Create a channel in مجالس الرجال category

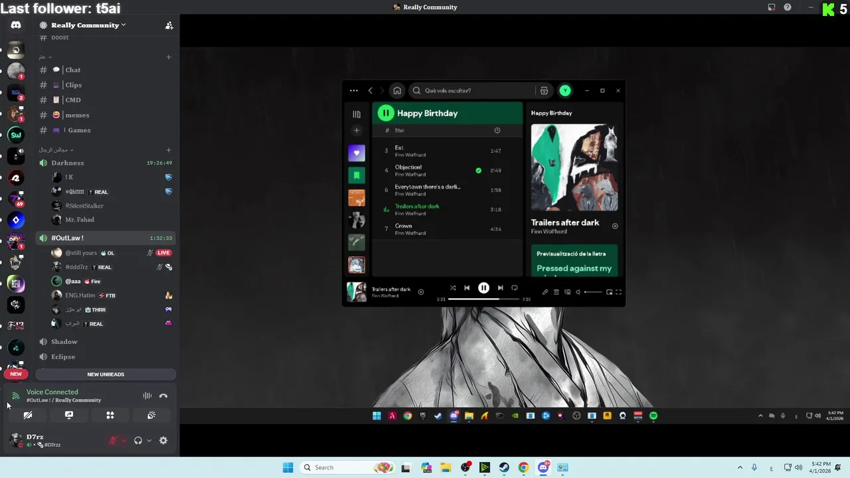pos(169,150)
